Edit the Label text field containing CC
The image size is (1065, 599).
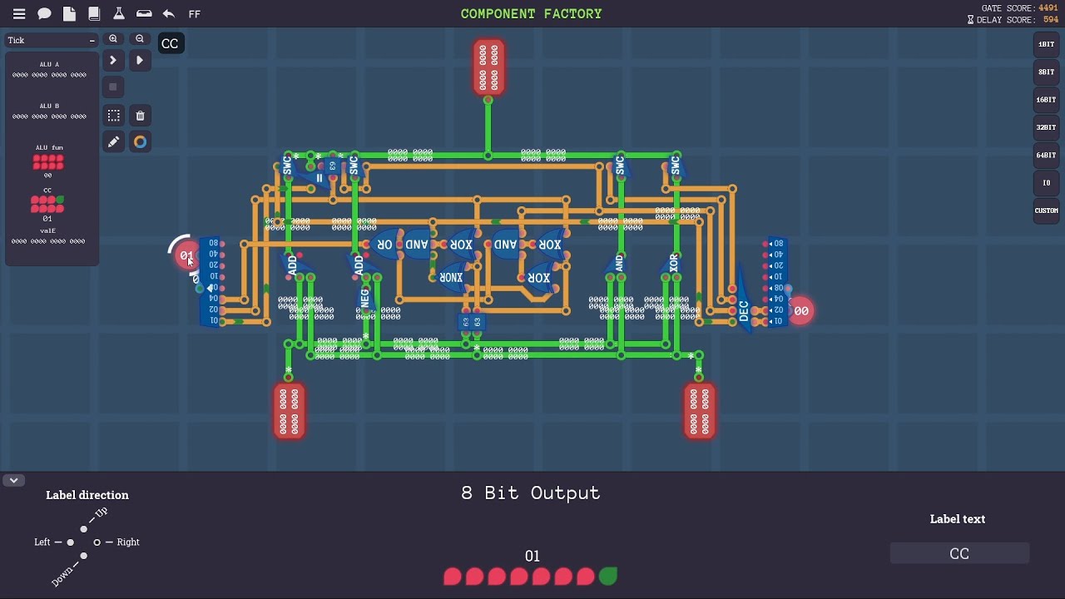tap(959, 553)
